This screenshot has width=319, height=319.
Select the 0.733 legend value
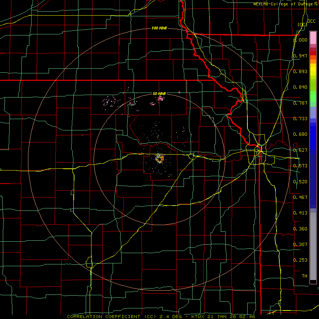[300, 119]
